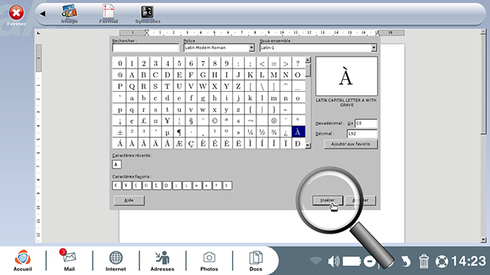Open the Image toolbar icon
The image size is (490, 275).
tap(69, 14)
